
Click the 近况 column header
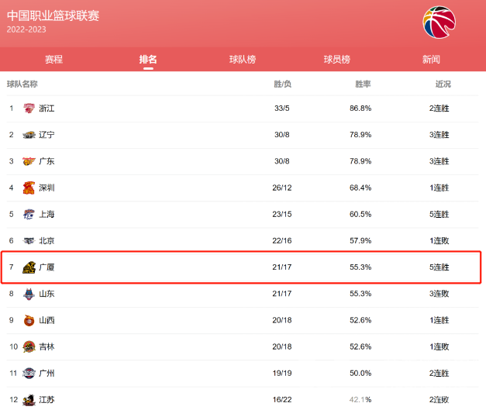[443, 84]
